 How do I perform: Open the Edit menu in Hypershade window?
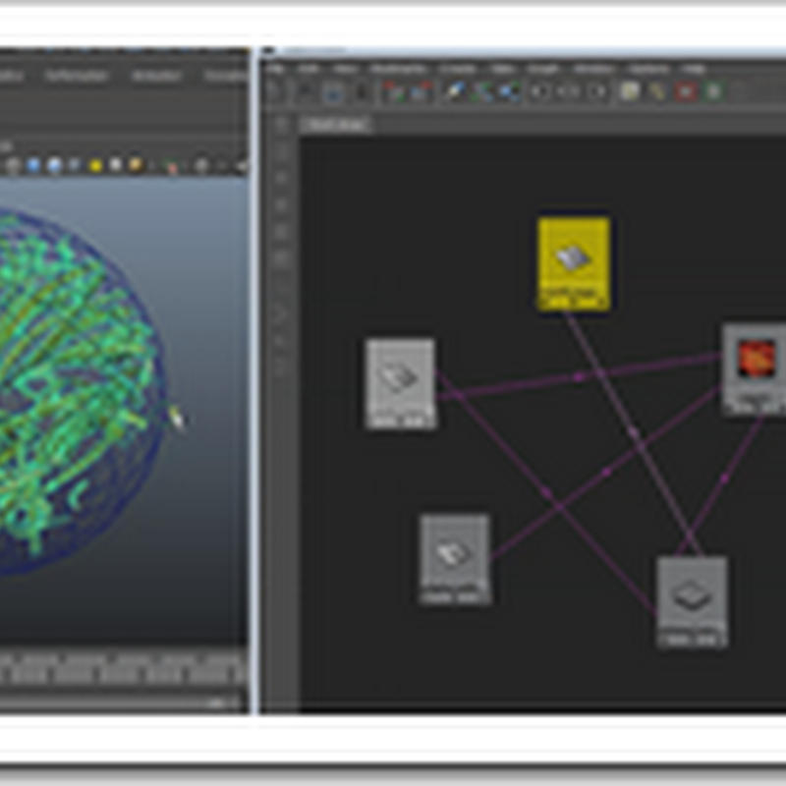(x=308, y=69)
